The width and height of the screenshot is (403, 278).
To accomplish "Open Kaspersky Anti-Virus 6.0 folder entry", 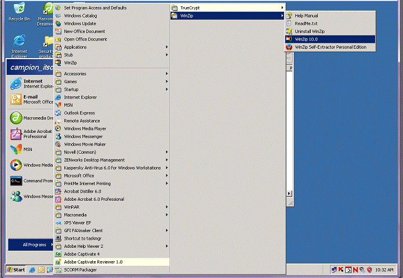I will coord(112,168).
